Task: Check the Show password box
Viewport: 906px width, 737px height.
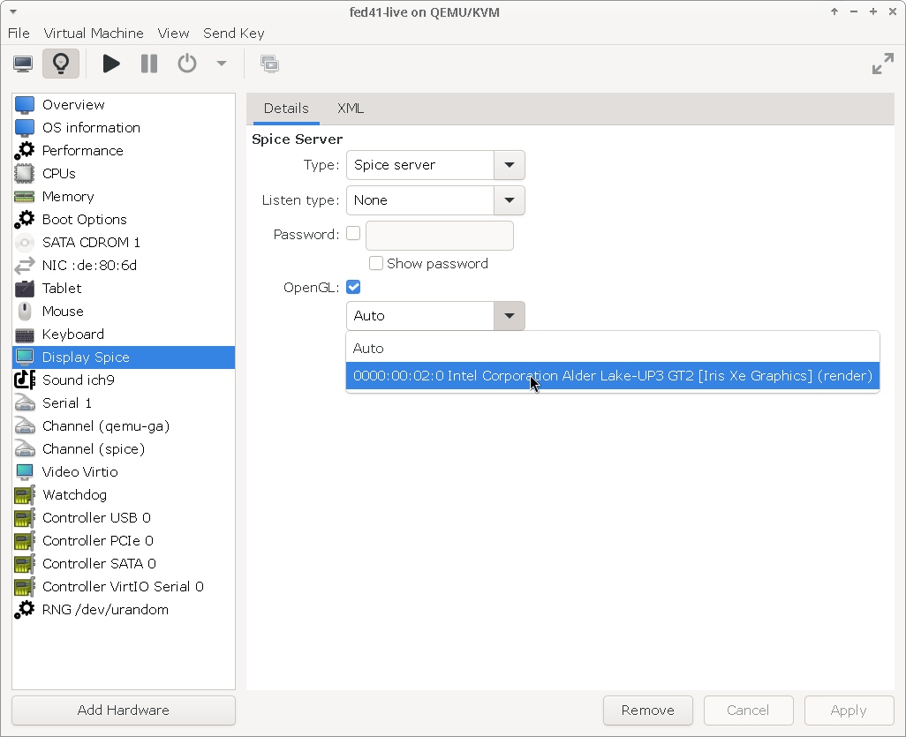Action: (375, 263)
